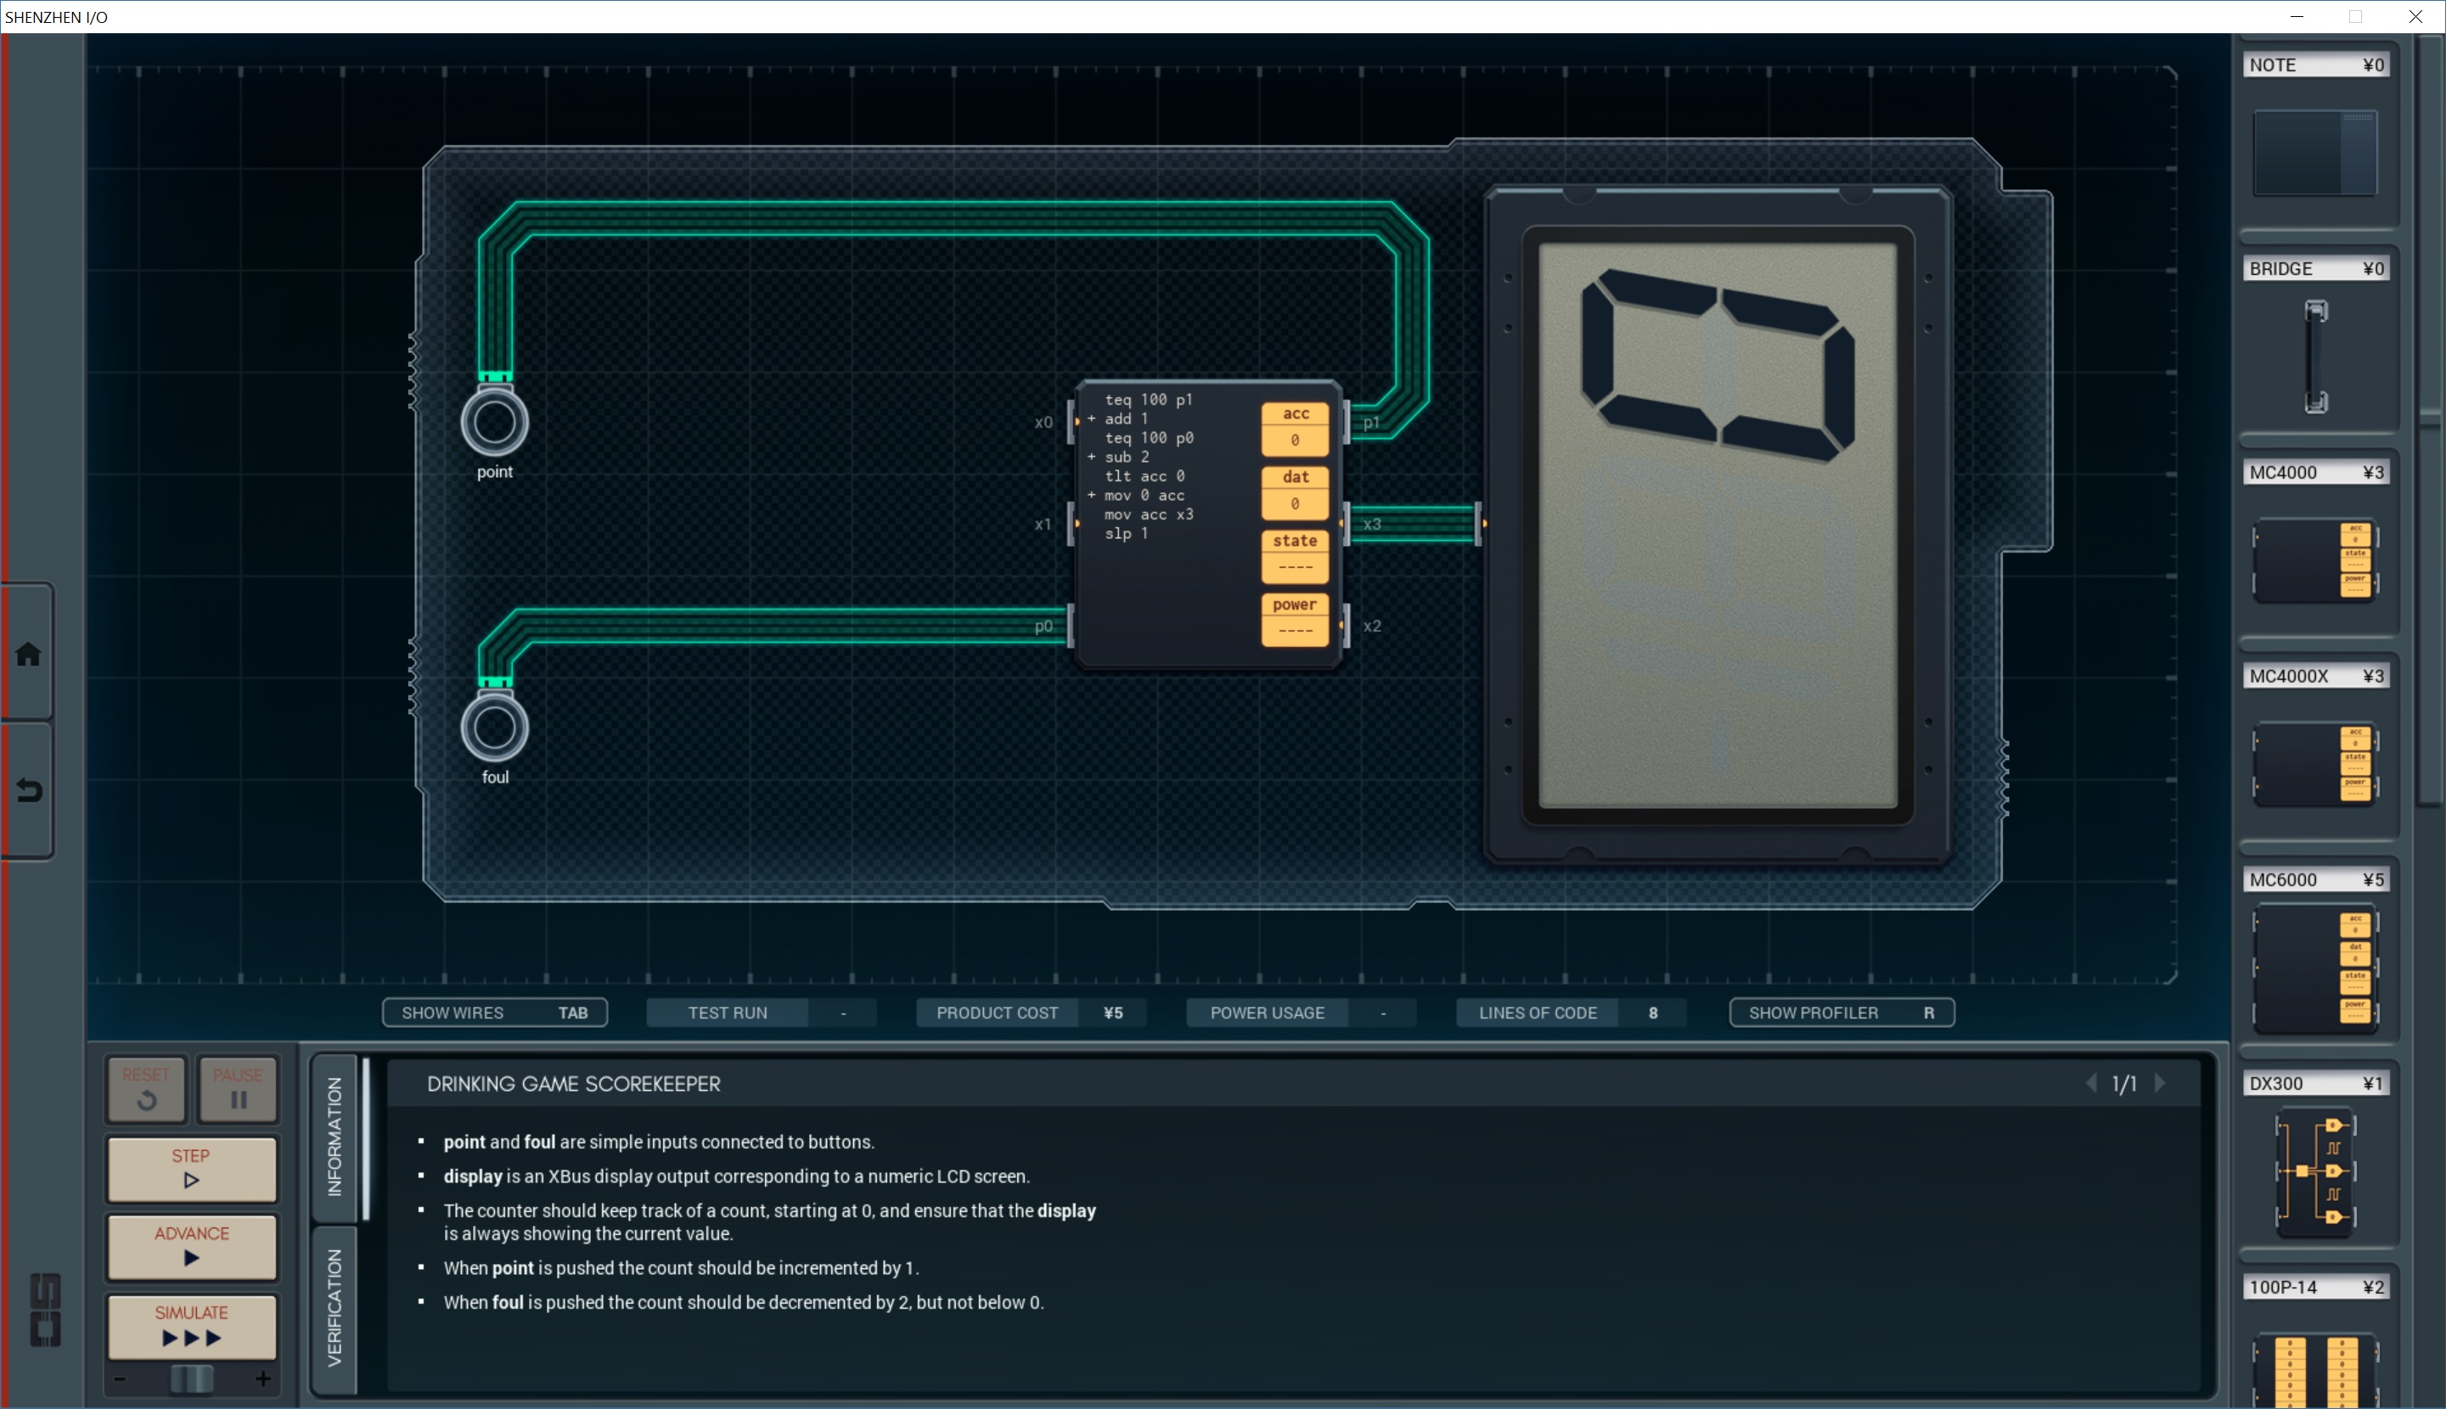Click the undo arrow icon on left sidebar
Viewport: 2446px width, 1409px height.
click(x=28, y=790)
